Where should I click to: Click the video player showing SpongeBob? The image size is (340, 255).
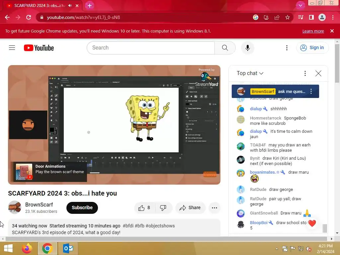(x=114, y=125)
